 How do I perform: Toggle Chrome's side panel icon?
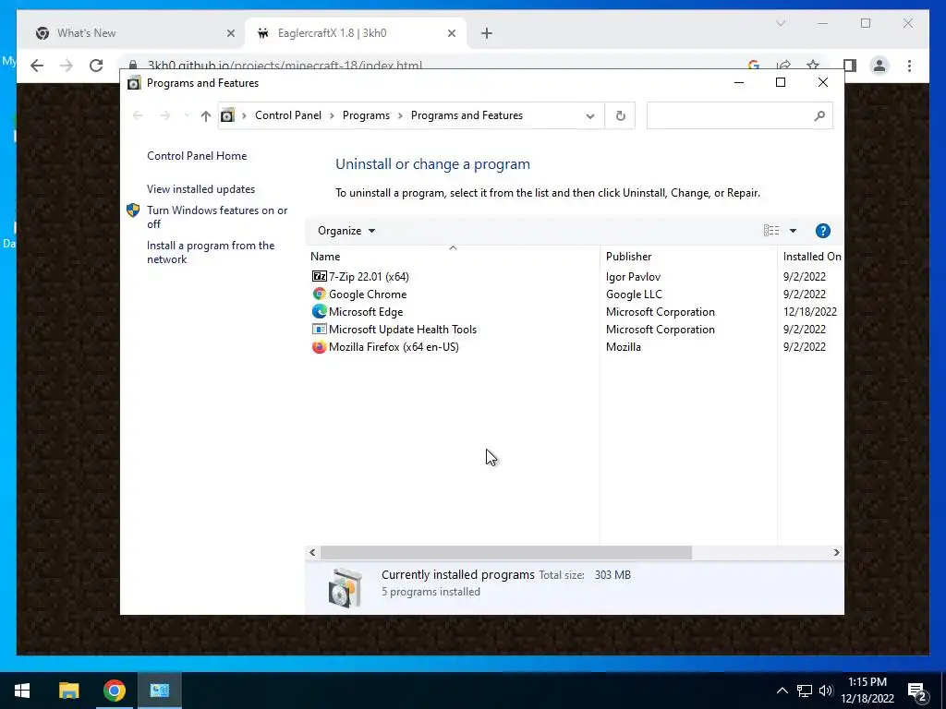[x=850, y=66]
